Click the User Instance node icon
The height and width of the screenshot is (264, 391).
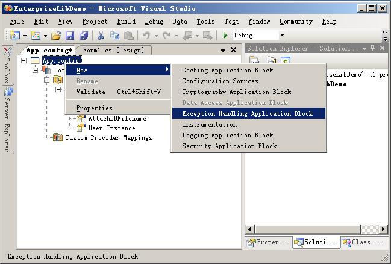(x=81, y=128)
